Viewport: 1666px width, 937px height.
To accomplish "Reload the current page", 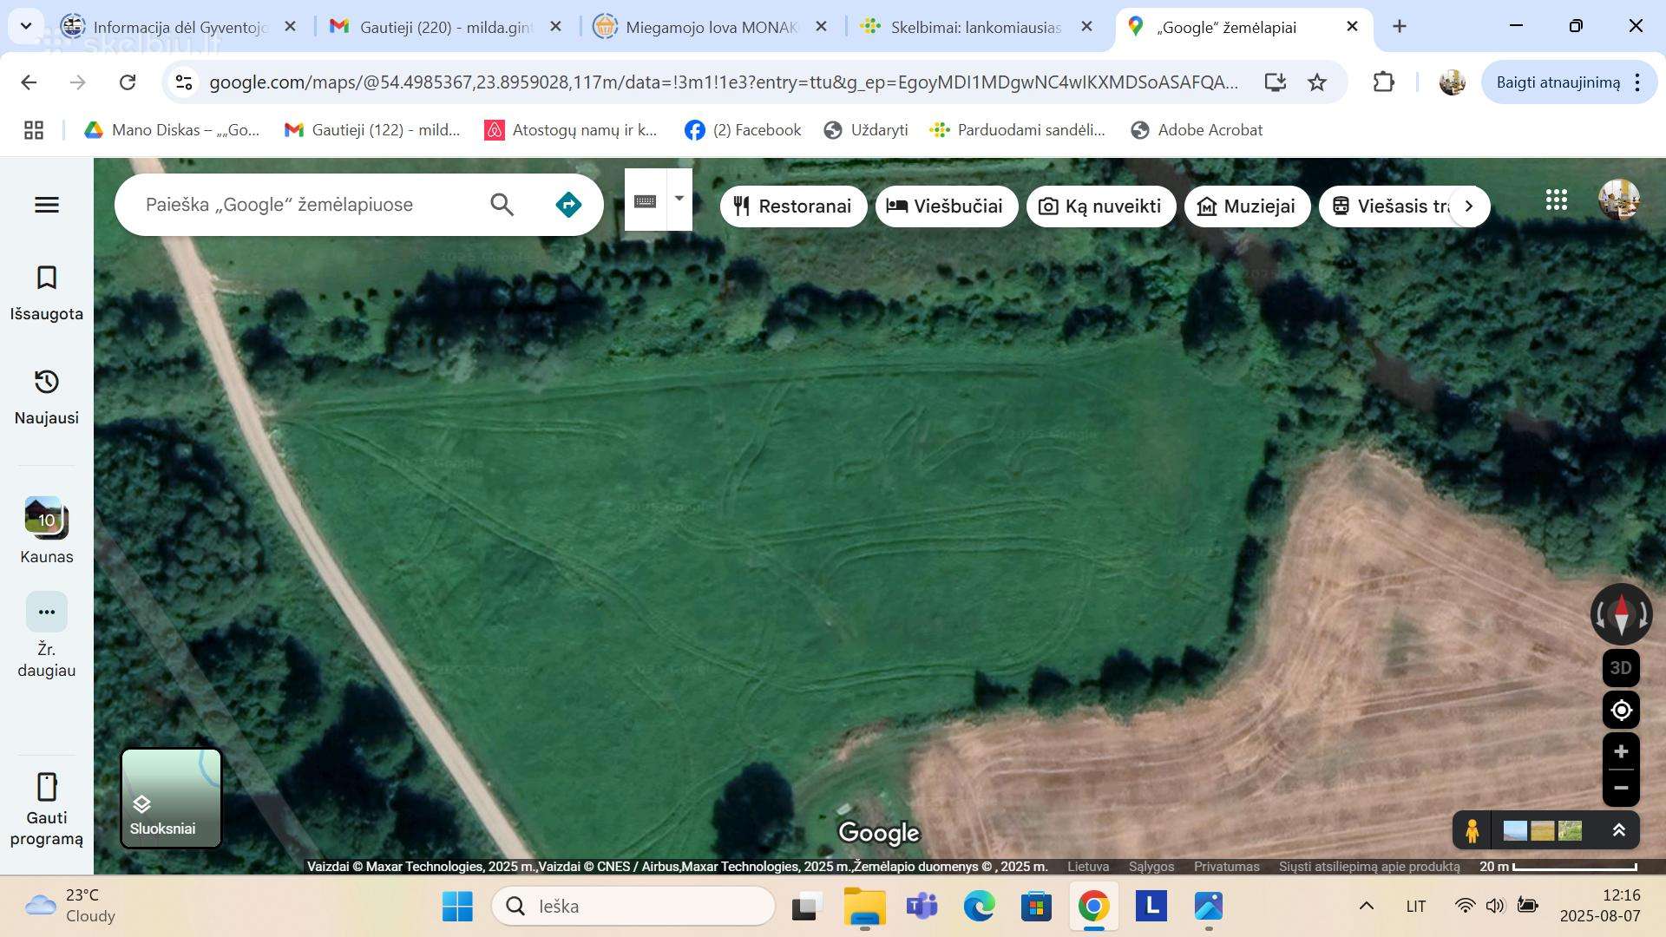I will [x=128, y=82].
